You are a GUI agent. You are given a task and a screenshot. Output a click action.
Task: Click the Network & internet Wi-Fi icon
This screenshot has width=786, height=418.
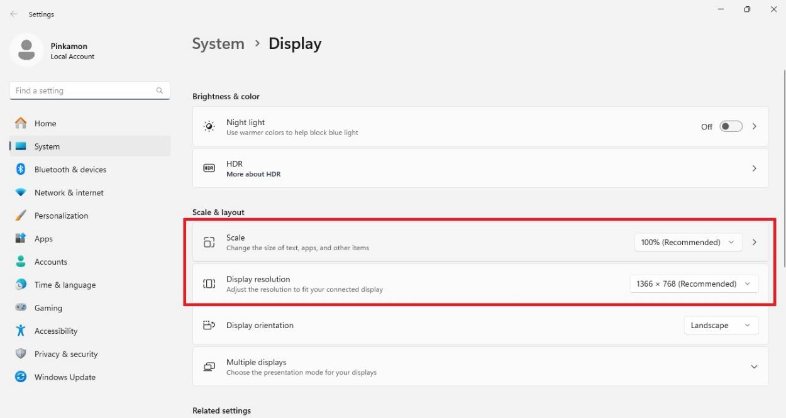pyautogui.click(x=21, y=192)
